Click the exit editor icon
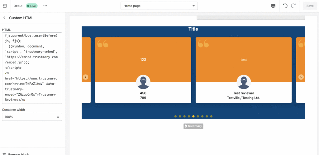The height and width of the screenshot is (155, 319). [x=5, y=6]
